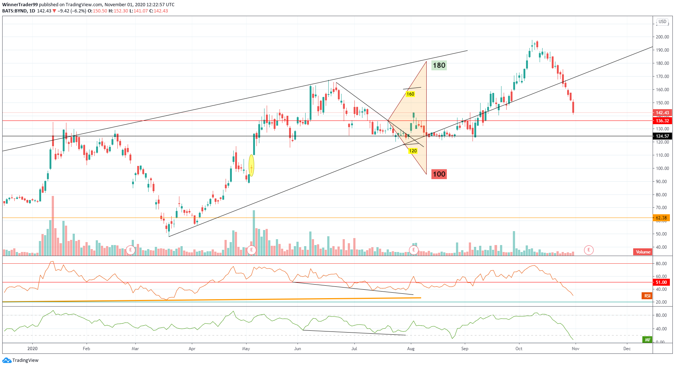Click the 160.00 price axis value
Screen dimensions: 675x367
pyautogui.click(x=662, y=90)
